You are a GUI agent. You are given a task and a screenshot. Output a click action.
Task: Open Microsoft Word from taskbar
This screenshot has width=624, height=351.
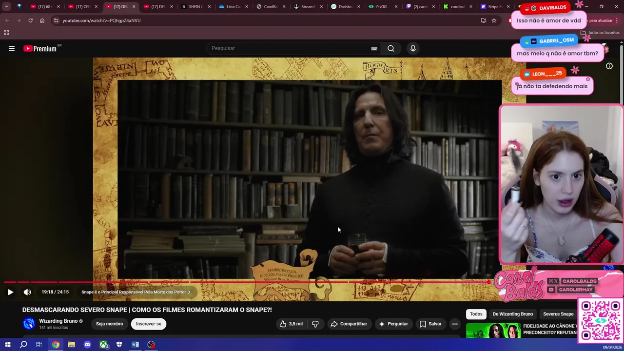pos(136,345)
